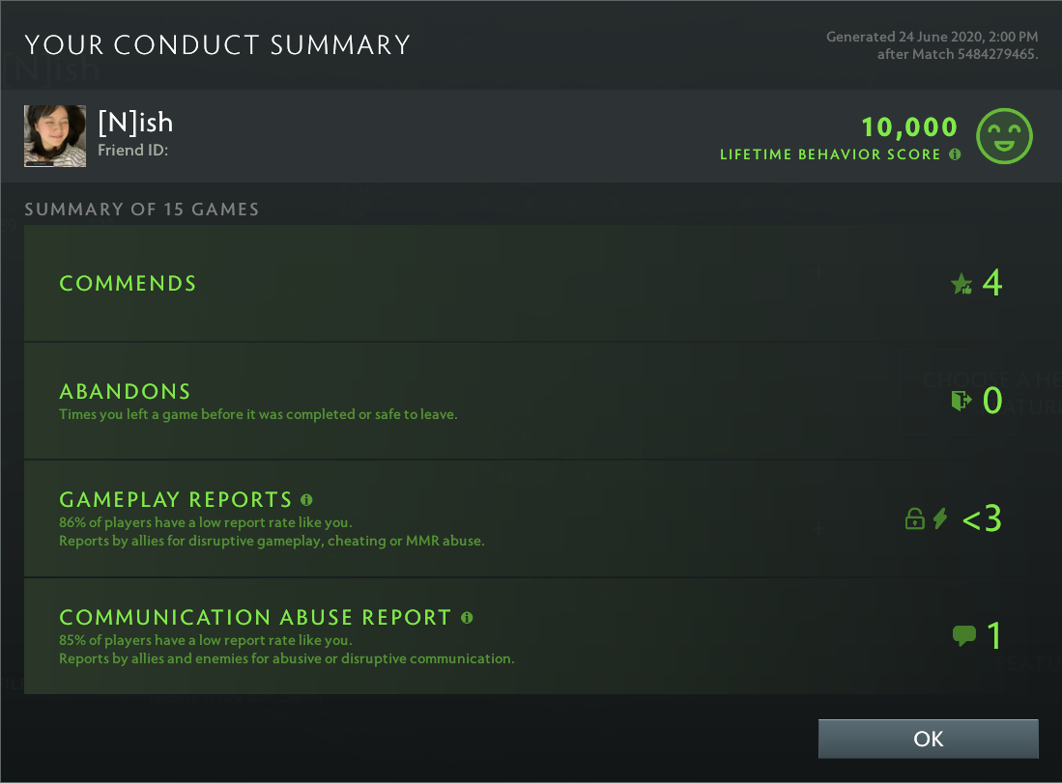
Task: Select the GAMEPLAY REPORTS heading
Action: (x=176, y=499)
